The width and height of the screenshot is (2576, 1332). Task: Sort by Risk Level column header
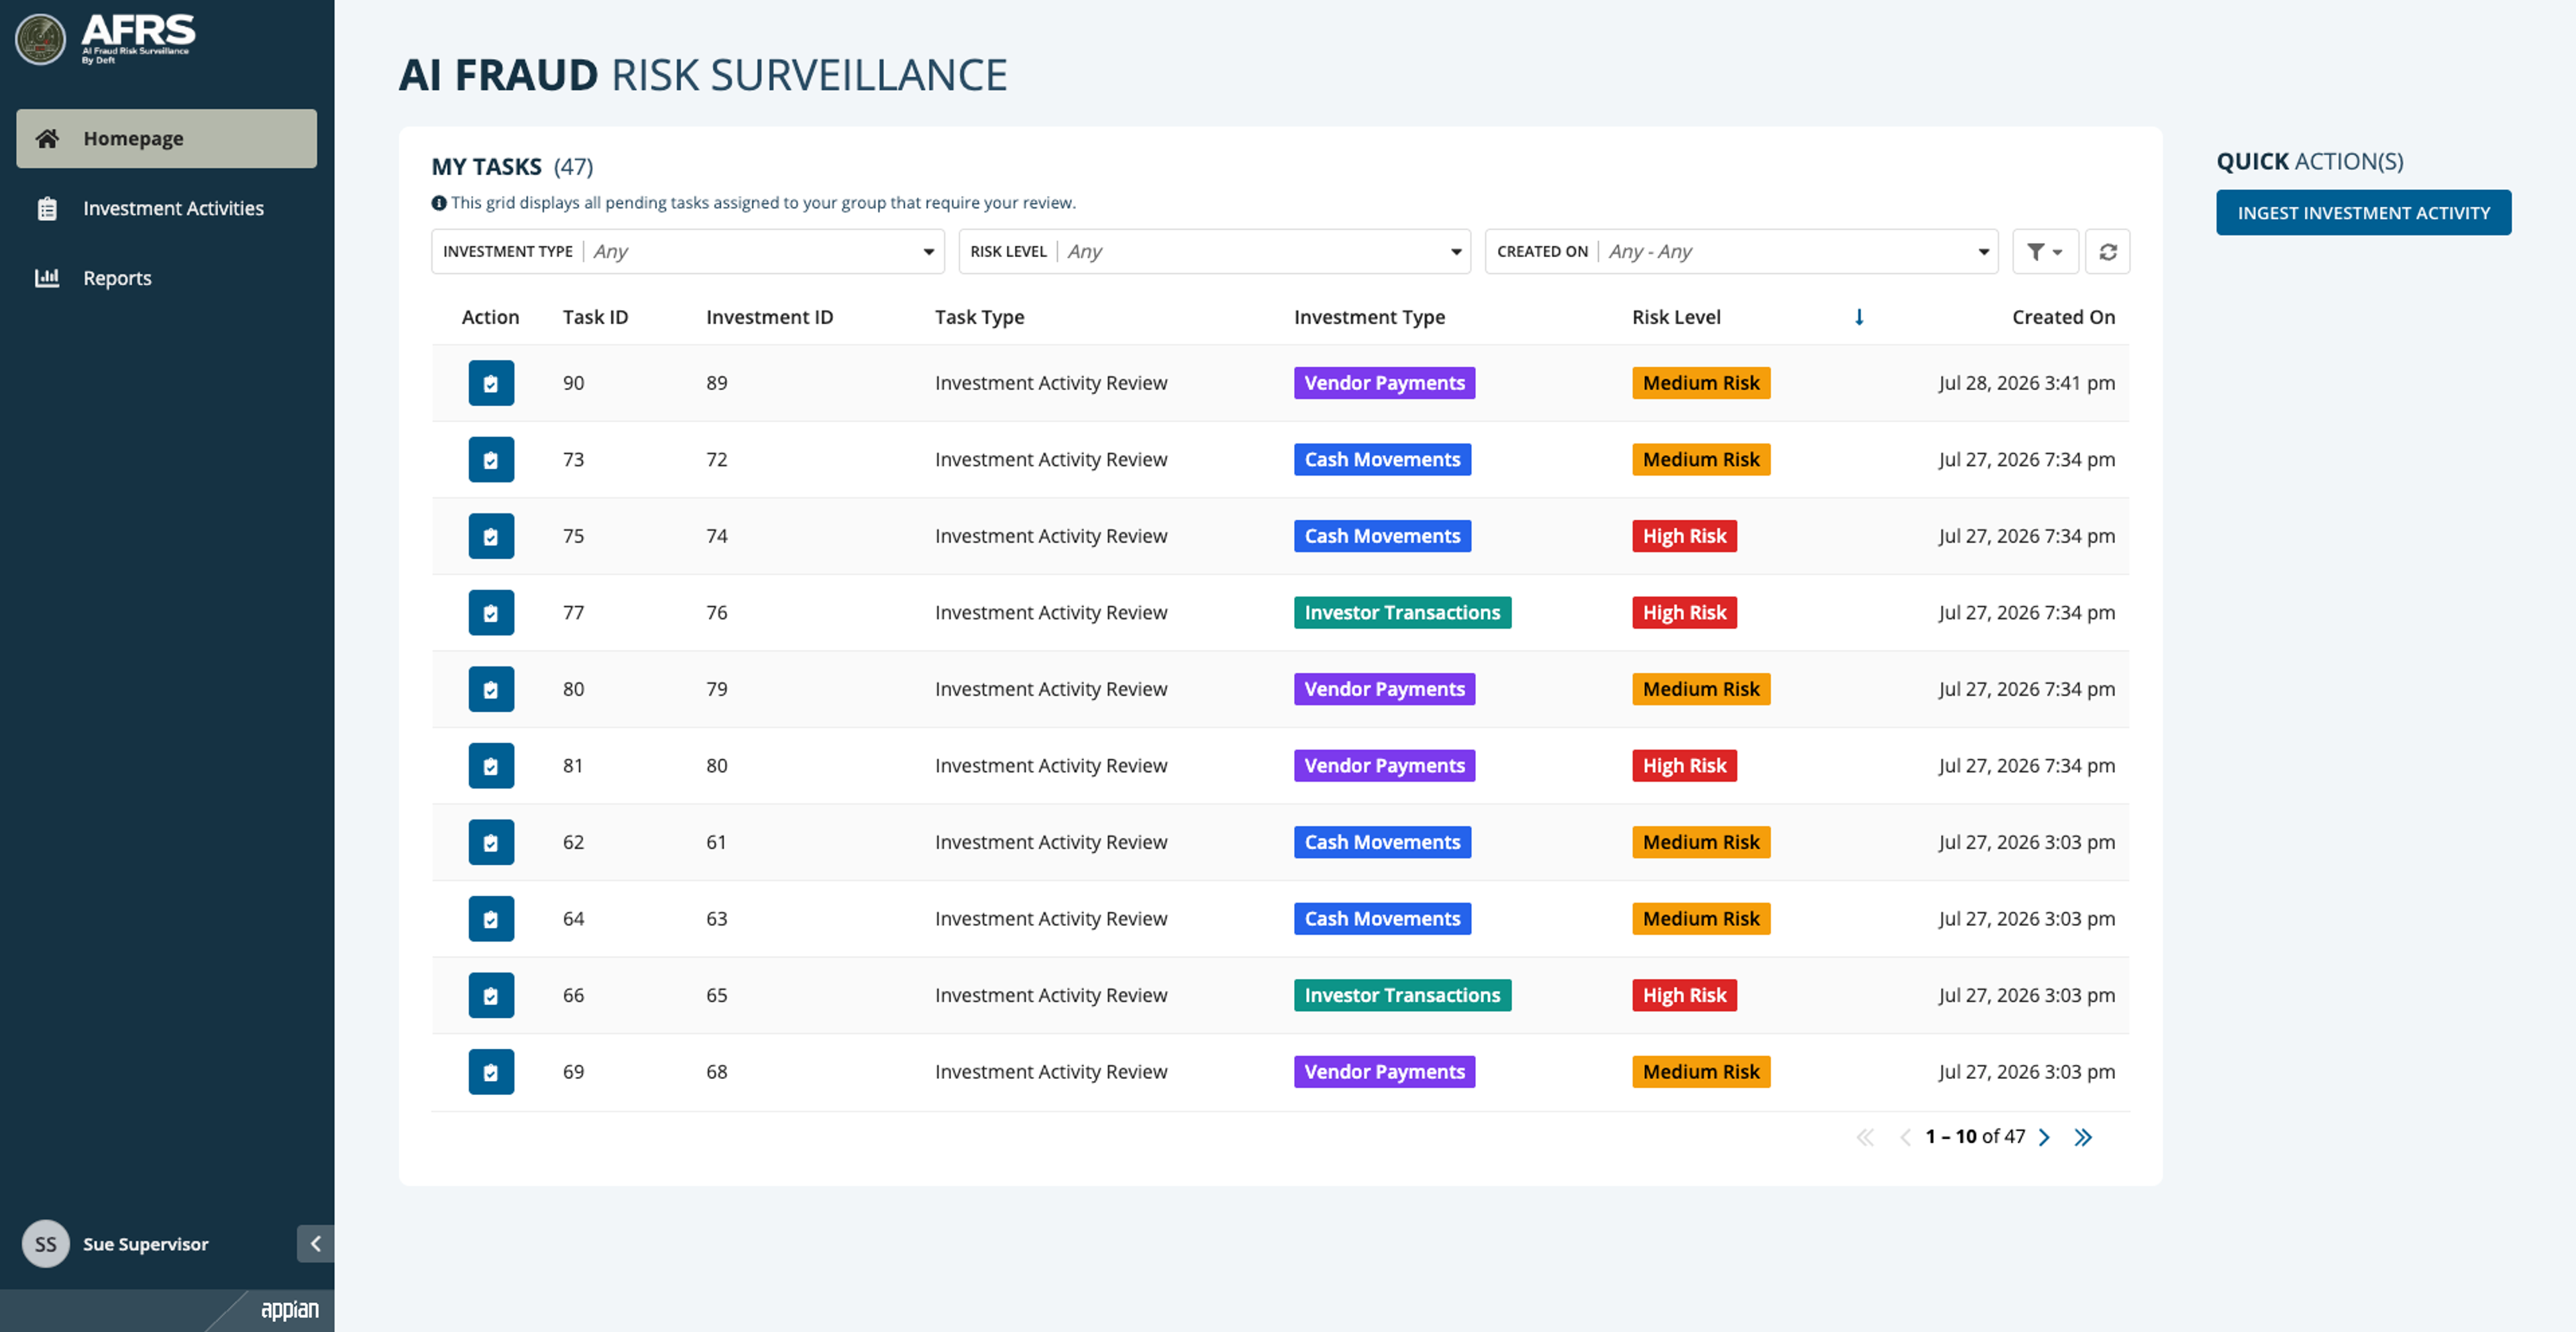1676,317
